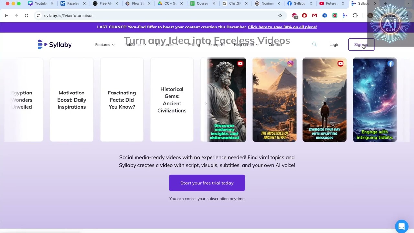Open the red shield extension icon
The width and height of the screenshot is (414, 233).
coord(304,15)
